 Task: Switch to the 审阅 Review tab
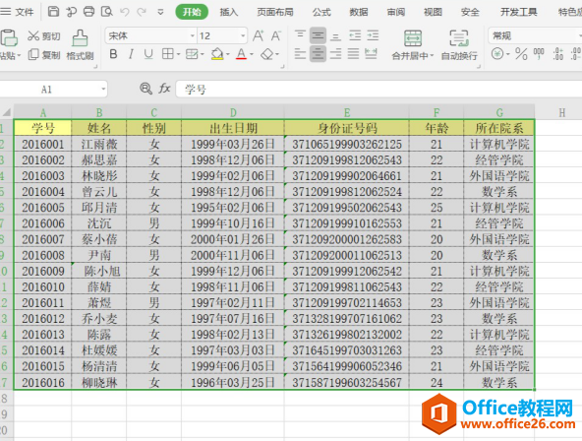click(x=395, y=12)
